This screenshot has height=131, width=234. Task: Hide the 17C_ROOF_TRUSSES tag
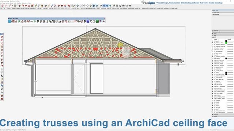coord(213,65)
